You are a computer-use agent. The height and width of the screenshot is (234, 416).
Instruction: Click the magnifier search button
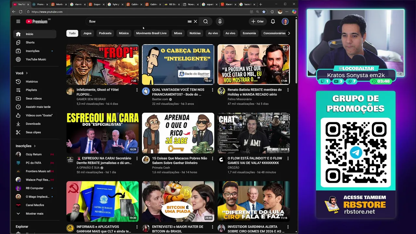pos(205,21)
